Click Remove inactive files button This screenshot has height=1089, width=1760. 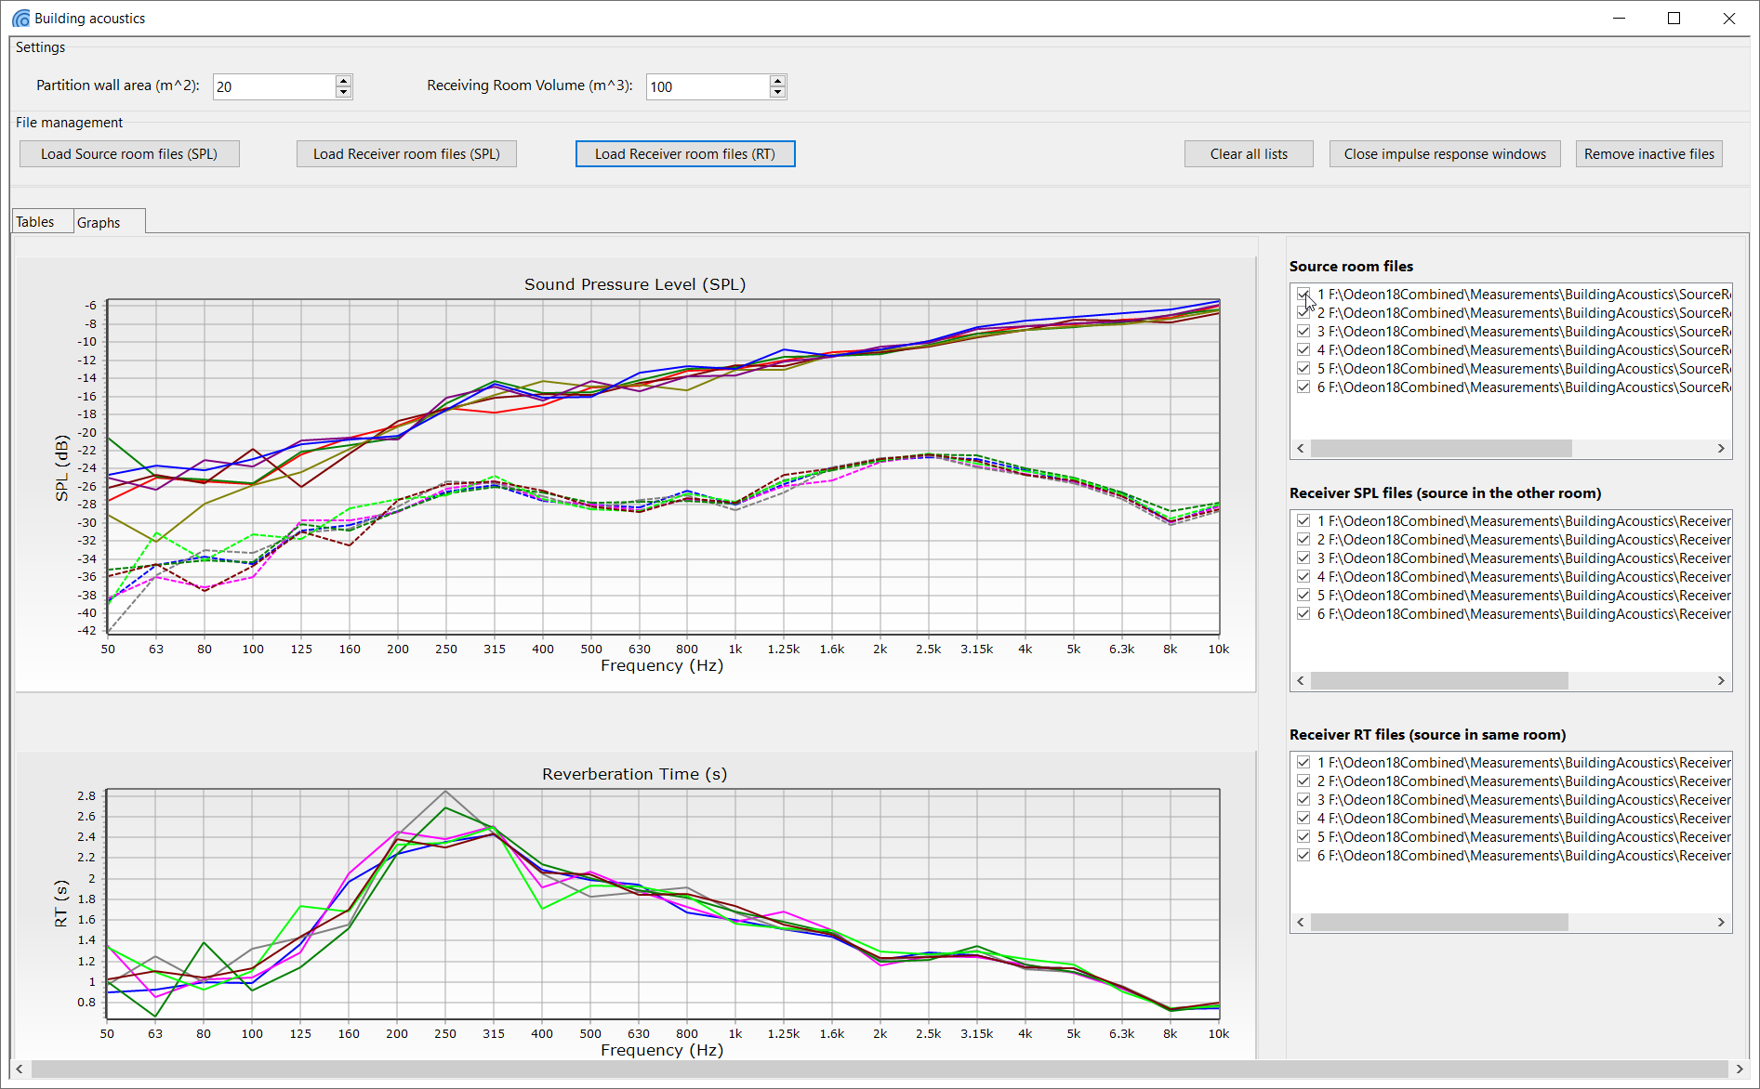coord(1648,154)
